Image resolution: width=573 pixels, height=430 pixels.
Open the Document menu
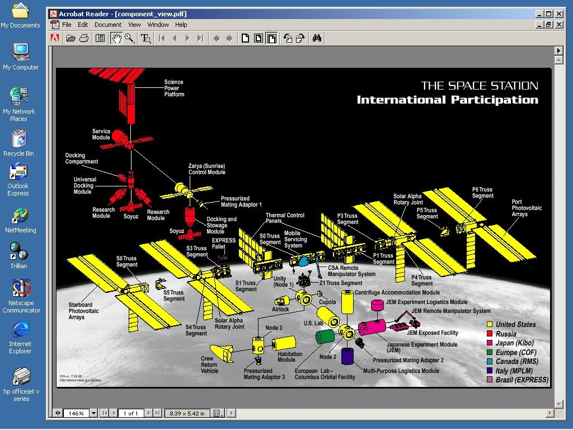[108, 25]
